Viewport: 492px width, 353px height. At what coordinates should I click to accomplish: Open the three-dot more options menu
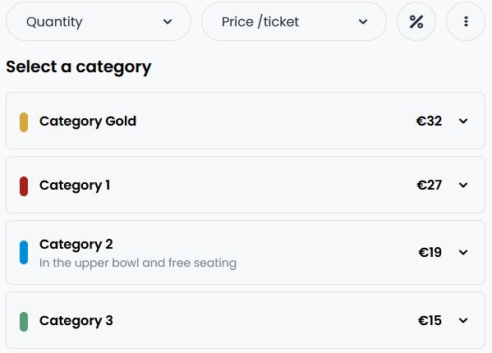[x=466, y=21]
